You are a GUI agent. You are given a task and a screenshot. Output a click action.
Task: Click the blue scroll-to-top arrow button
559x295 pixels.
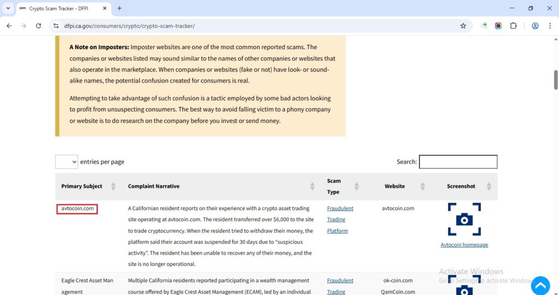coord(540,285)
